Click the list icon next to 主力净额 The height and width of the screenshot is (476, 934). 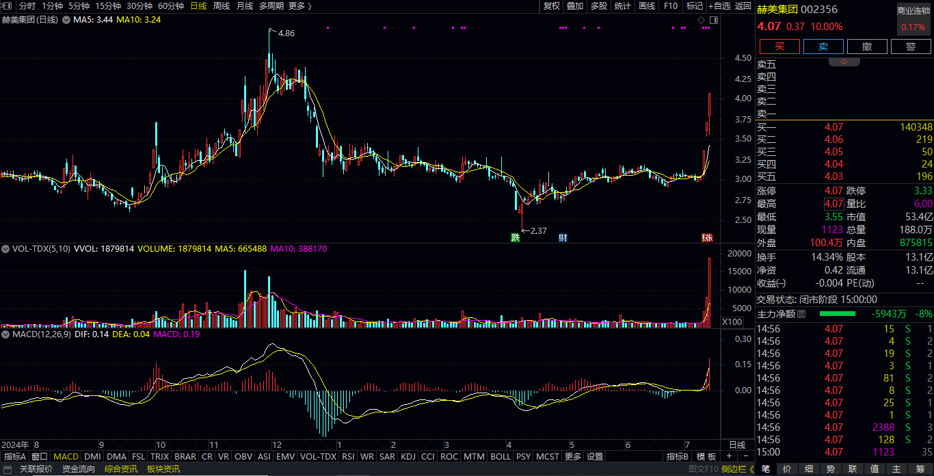coord(802,314)
